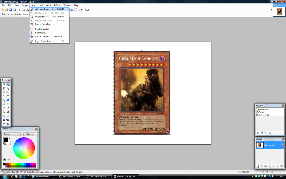Choose the Eraser tool
Image resolution: width=286 pixels, height=179 pixels.
[x=8, y=104]
